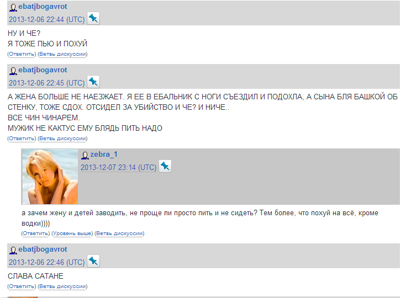Image resolution: width=406 pixels, height=298 pixels.
Task: Click Ответить under НУ И ЧЕ comment
Action: pos(22,54)
